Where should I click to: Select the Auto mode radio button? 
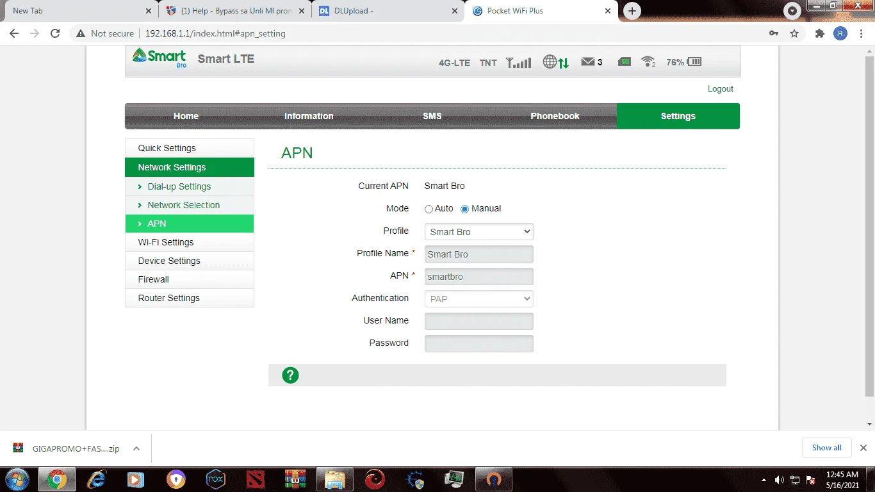429,209
